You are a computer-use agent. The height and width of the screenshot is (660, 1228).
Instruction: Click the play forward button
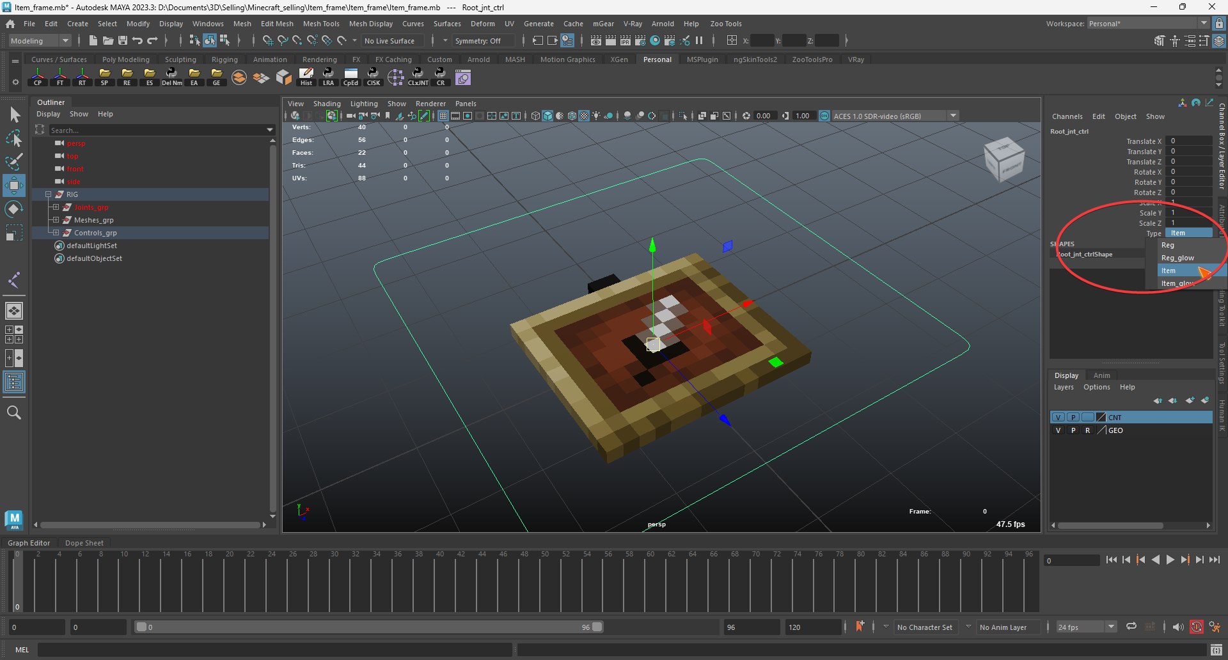[1170, 560]
